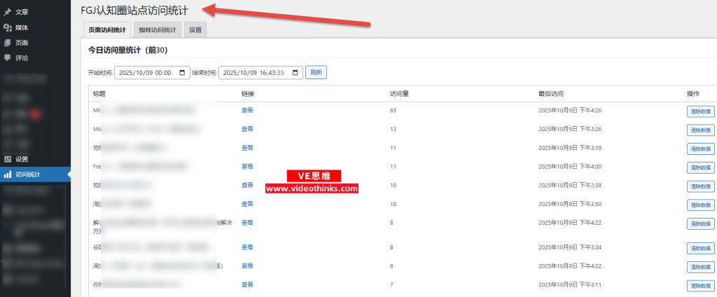Switch to the 蜘蛛访问统计 tab
This screenshot has height=297, width=717.
click(x=158, y=30)
